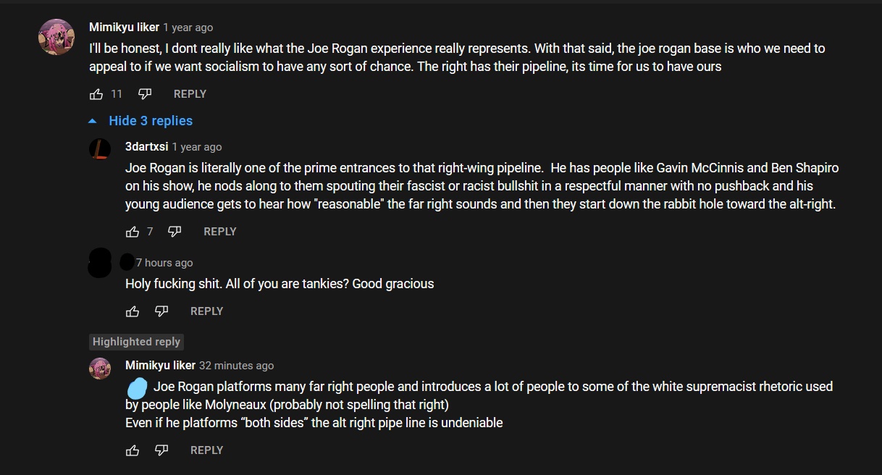The image size is (882, 475).
Task: Reply to the highlighted 32 minutes ago comment
Action: point(206,450)
